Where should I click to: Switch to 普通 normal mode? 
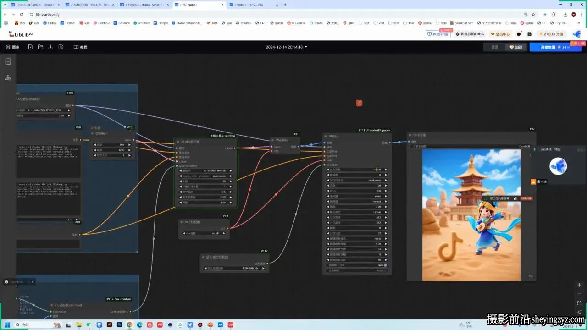coord(494,47)
